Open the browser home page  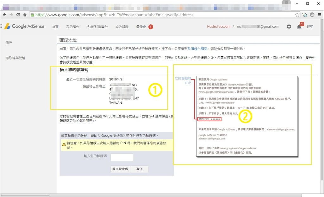(25, 15)
